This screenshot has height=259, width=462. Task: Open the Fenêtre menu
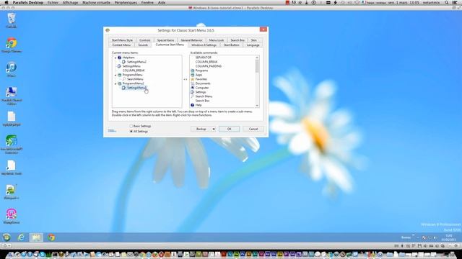(x=147, y=2)
